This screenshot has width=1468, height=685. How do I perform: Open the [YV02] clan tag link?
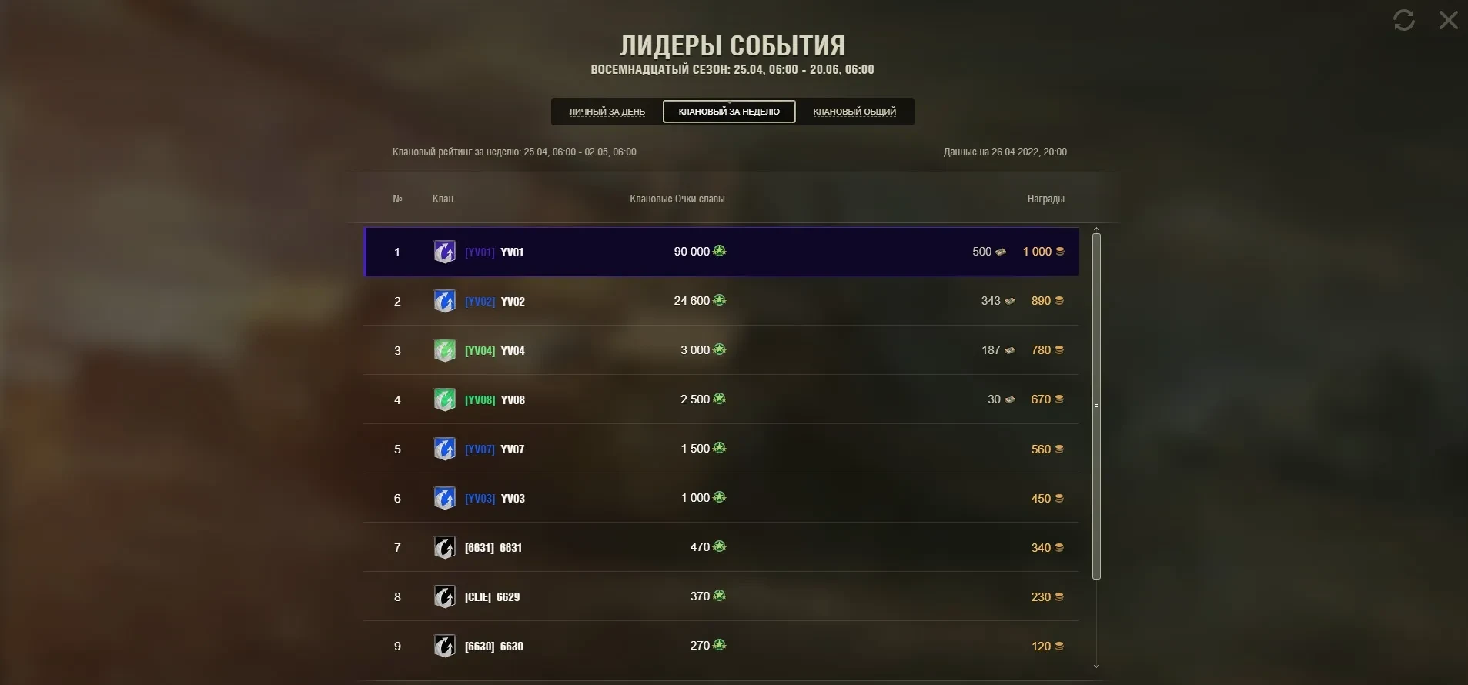pos(480,301)
